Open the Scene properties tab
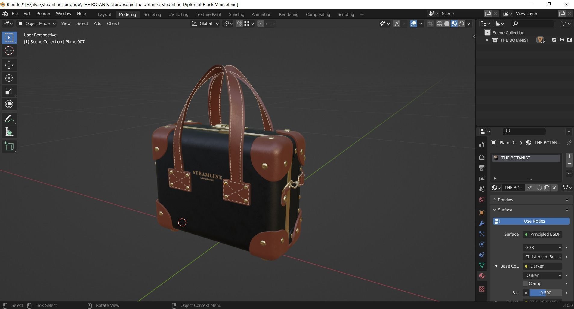574x309 pixels. pos(482,189)
